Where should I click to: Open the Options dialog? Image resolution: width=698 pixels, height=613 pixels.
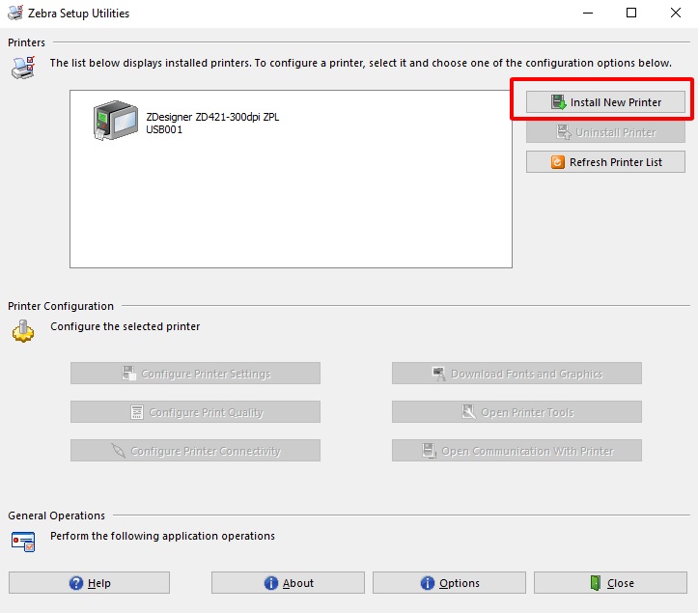[x=449, y=583]
